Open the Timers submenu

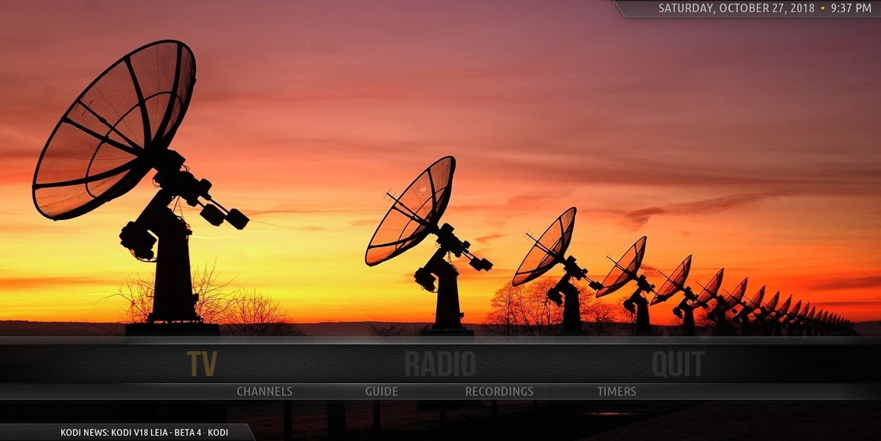tap(616, 391)
